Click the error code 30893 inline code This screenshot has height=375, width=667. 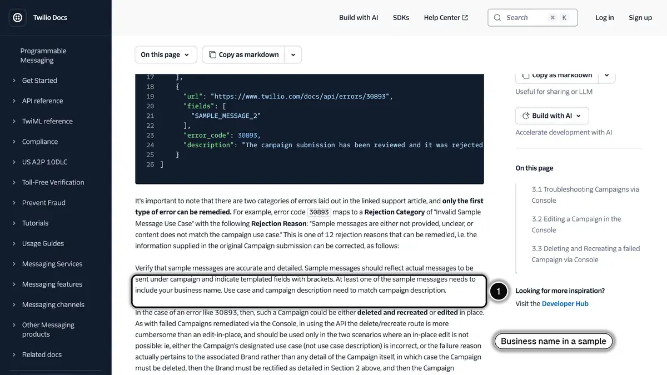[319, 212]
